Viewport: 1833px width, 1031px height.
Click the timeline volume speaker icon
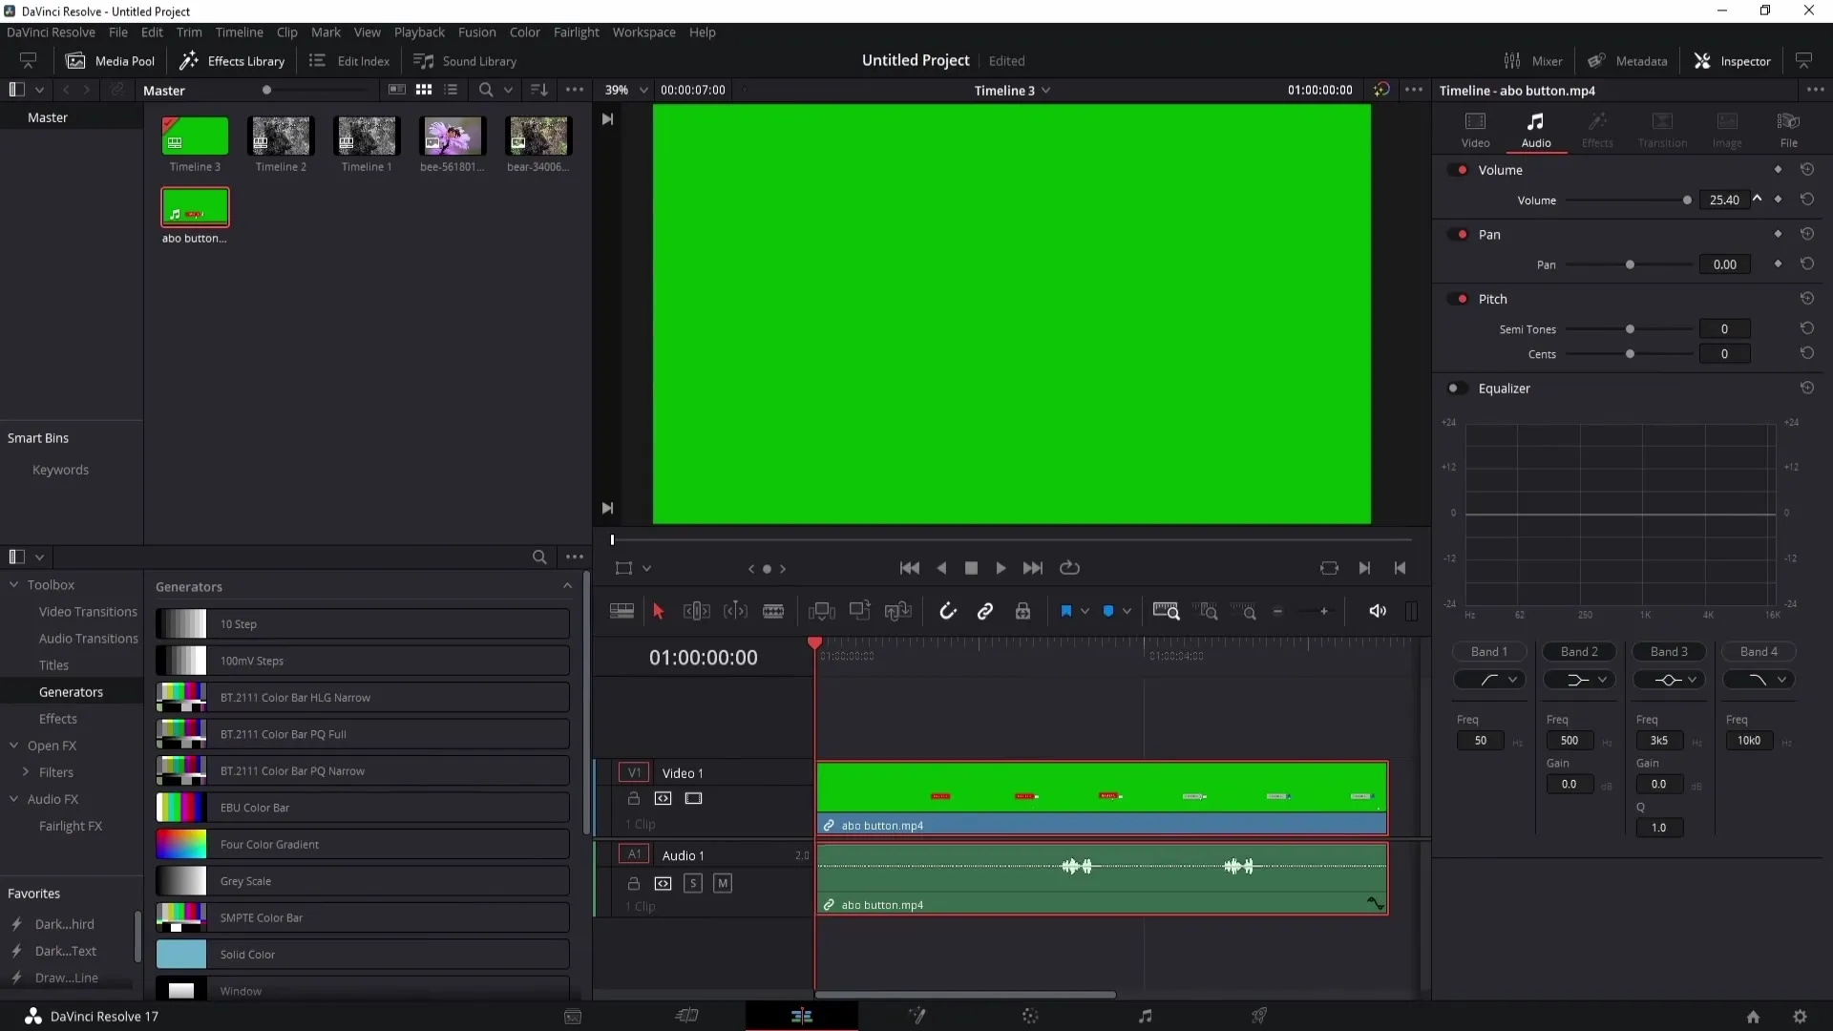point(1378,612)
